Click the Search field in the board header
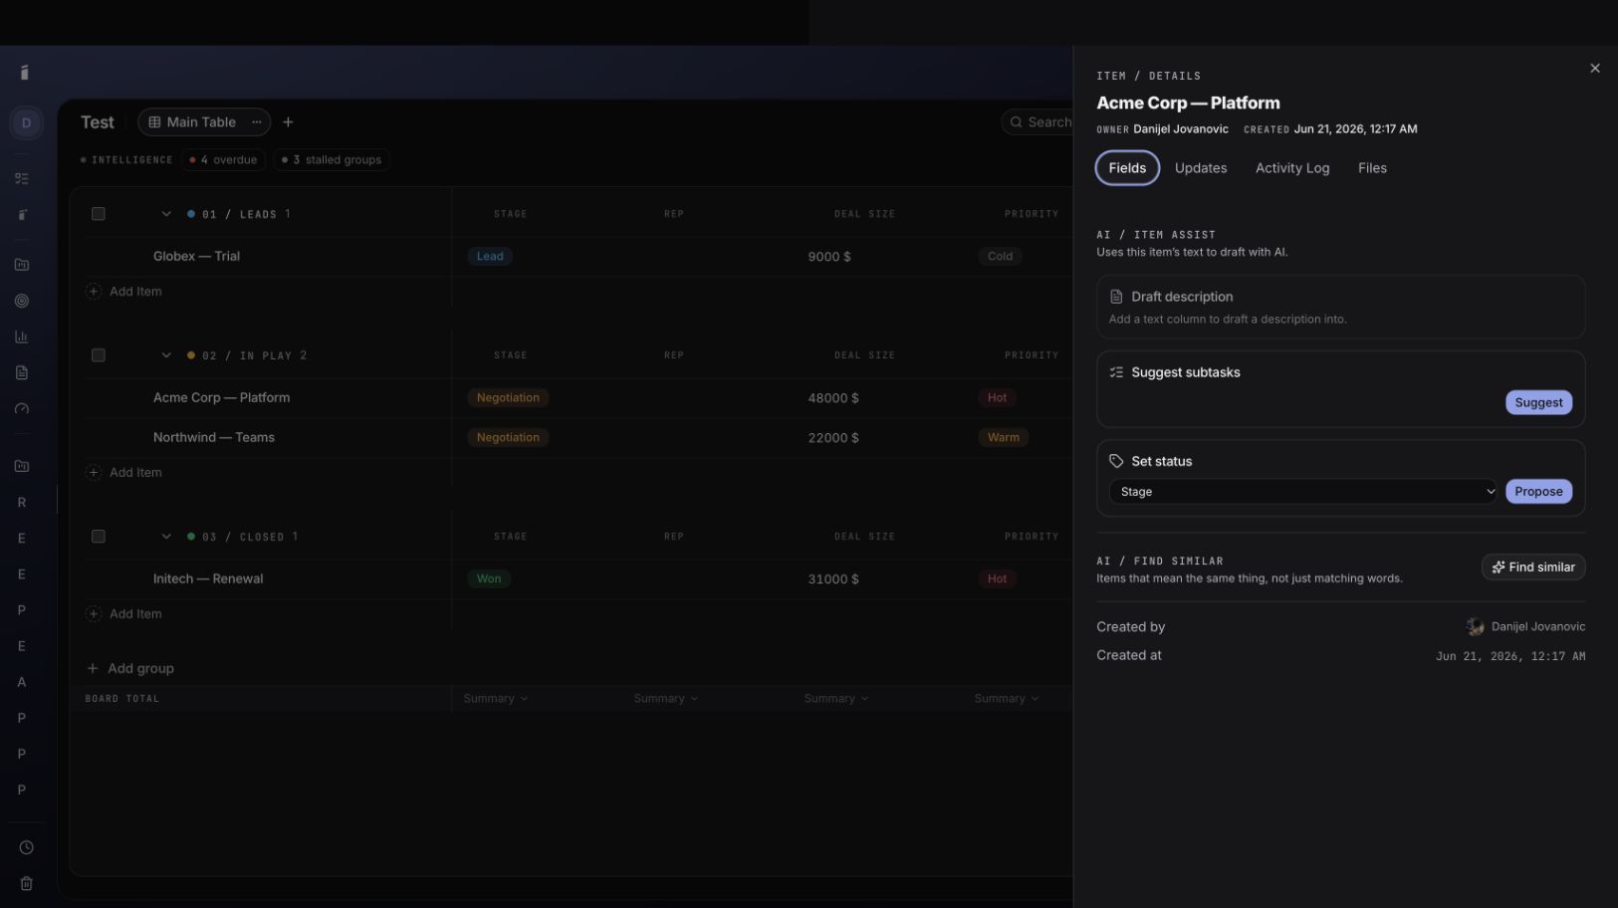The image size is (1618, 908). pyautogui.click(x=1039, y=122)
